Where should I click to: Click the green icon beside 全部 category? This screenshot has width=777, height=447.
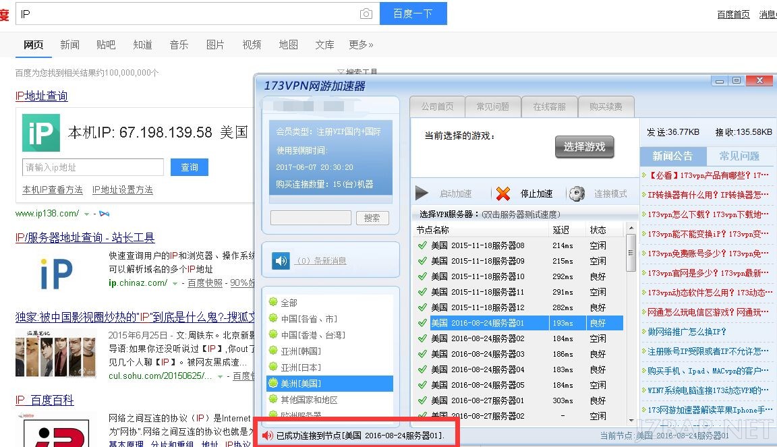pos(272,302)
